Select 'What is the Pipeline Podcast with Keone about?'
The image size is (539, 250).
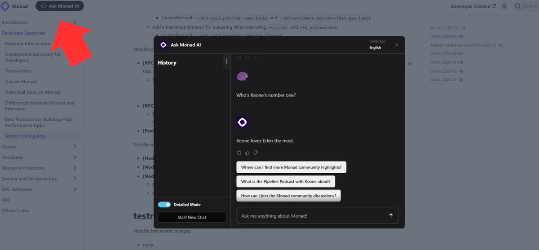tap(286, 182)
